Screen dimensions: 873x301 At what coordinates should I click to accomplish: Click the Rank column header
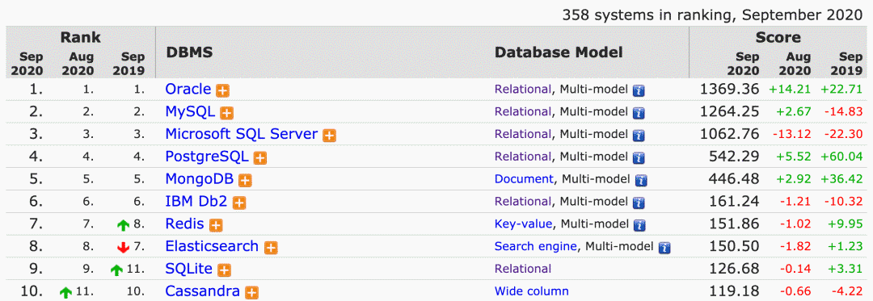point(82,38)
